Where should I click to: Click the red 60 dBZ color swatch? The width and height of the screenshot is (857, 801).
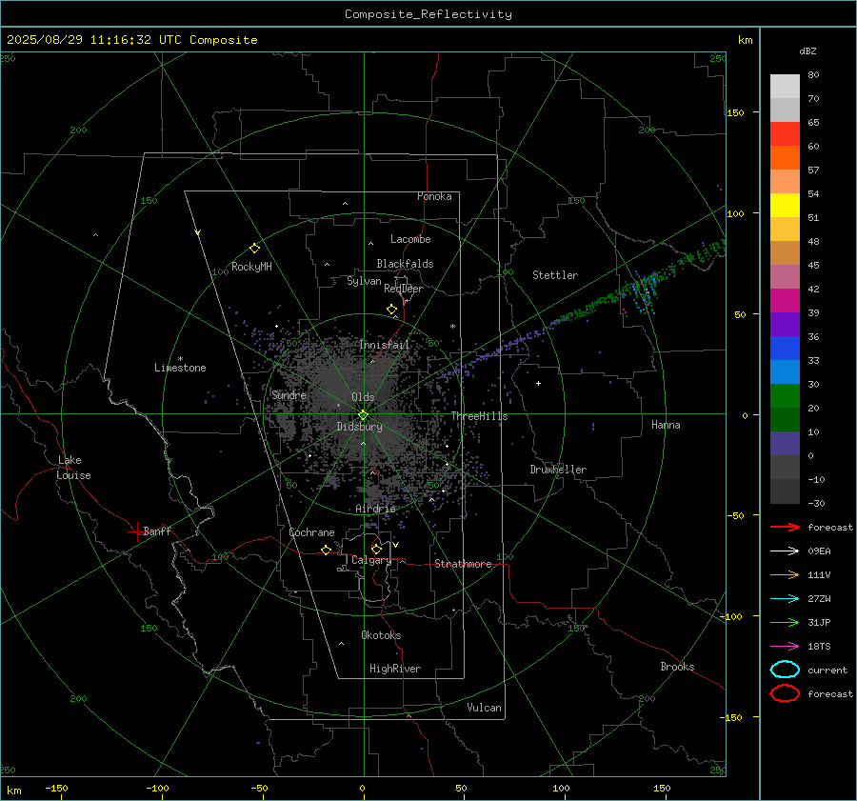(785, 134)
